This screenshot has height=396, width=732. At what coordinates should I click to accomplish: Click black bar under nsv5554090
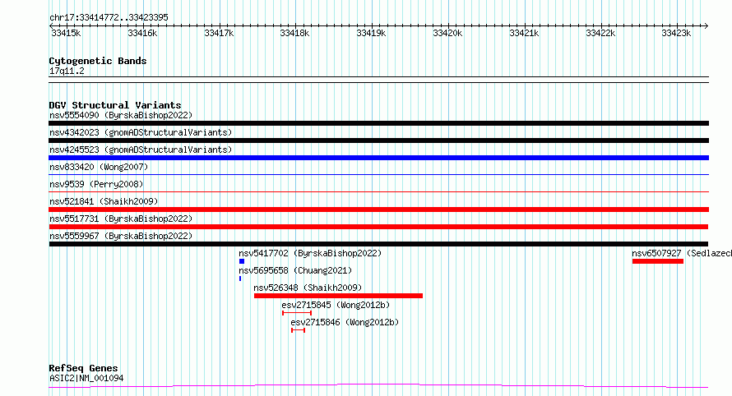[378, 123]
